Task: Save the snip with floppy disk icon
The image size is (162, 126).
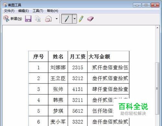Action: 28,19
